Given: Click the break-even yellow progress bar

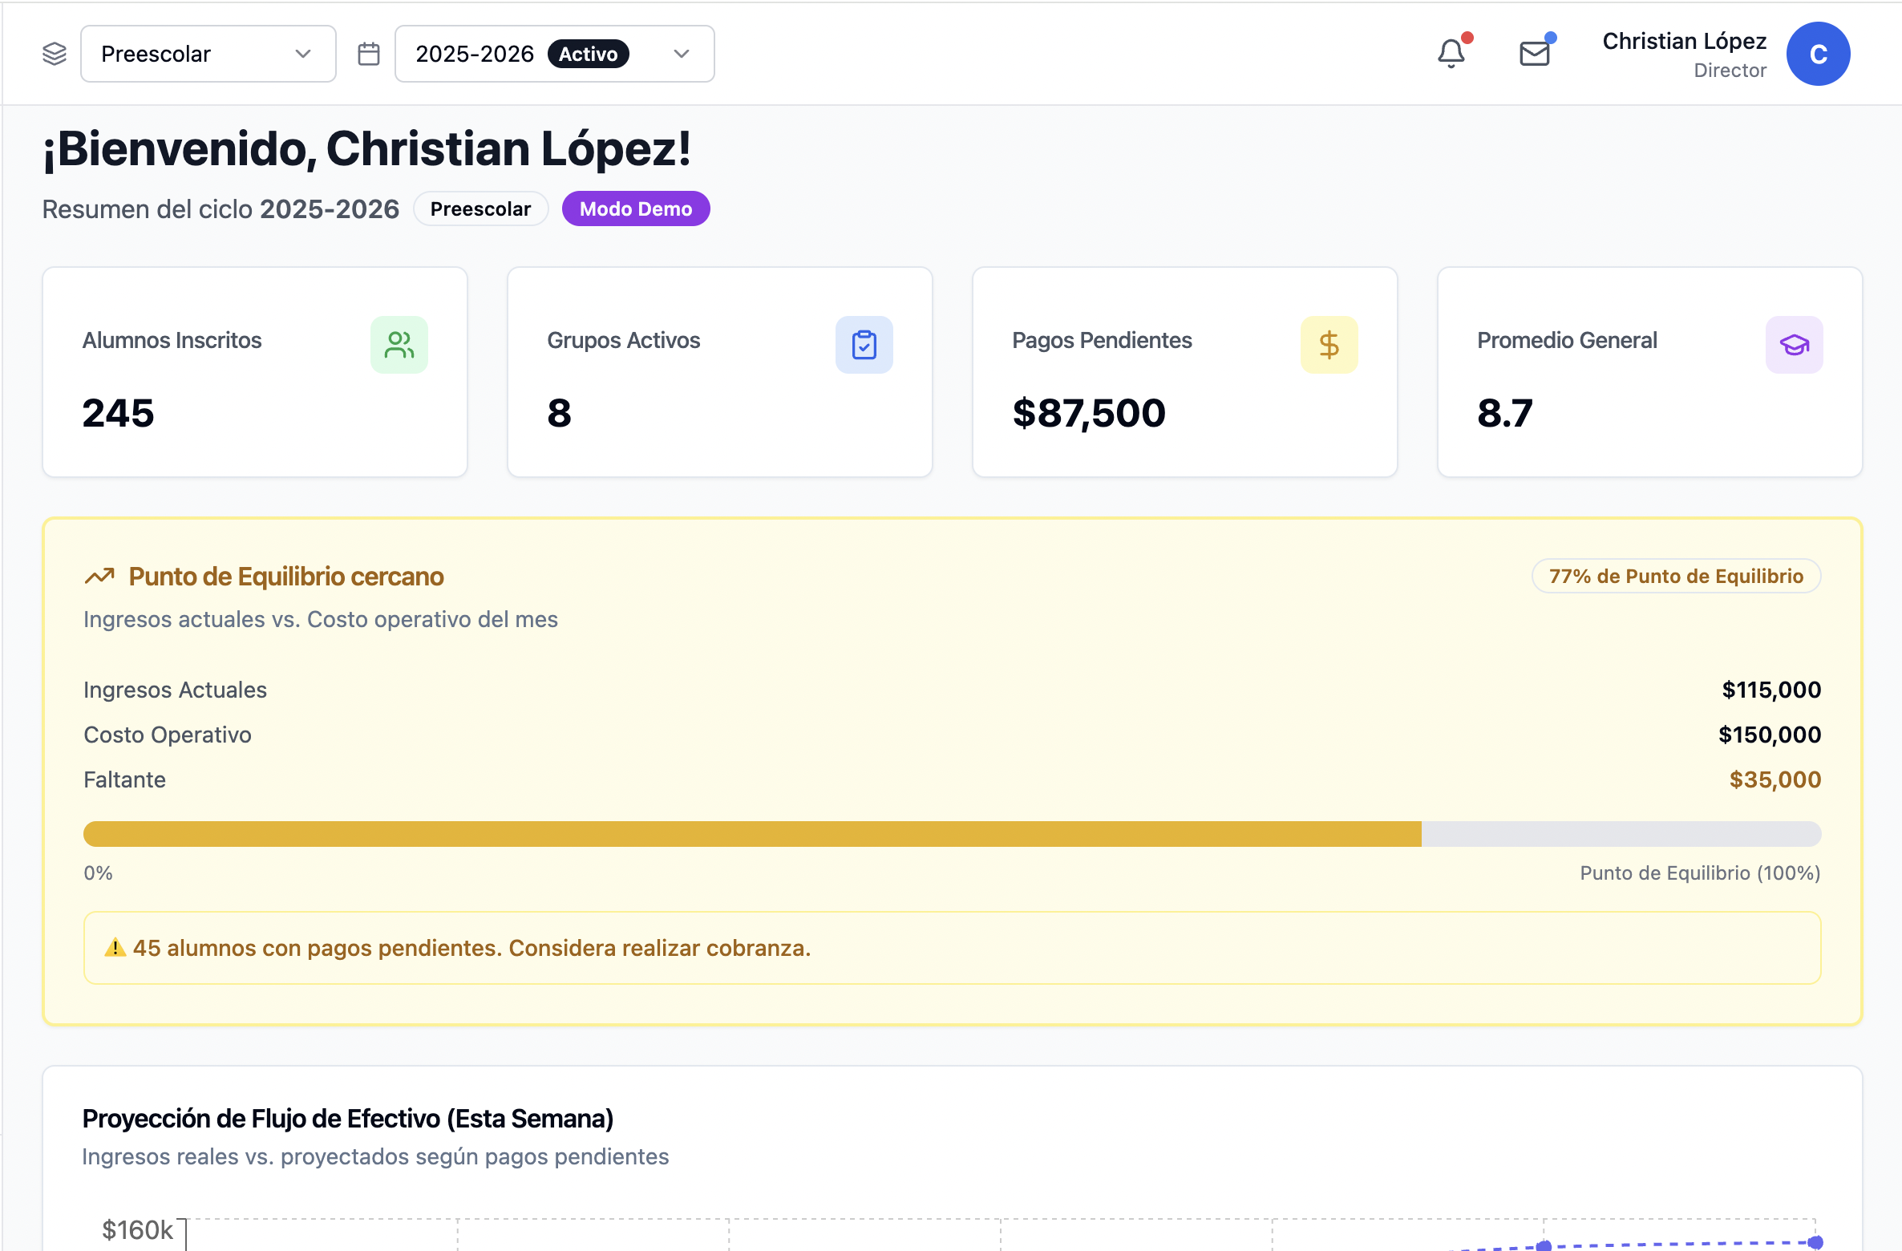Looking at the screenshot, I should [x=751, y=834].
